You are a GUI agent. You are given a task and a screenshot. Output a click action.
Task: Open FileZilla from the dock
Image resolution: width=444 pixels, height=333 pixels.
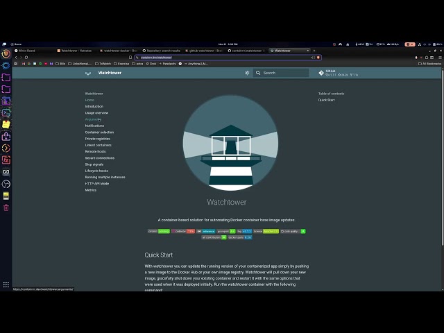tap(6, 160)
